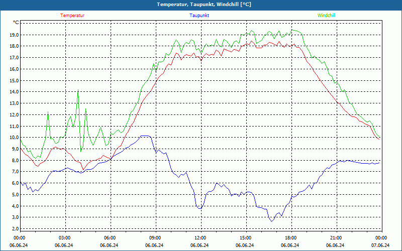This screenshot has height=251, width=402.
Task: Click the '11,0' y-axis value
Action: tap(14, 126)
